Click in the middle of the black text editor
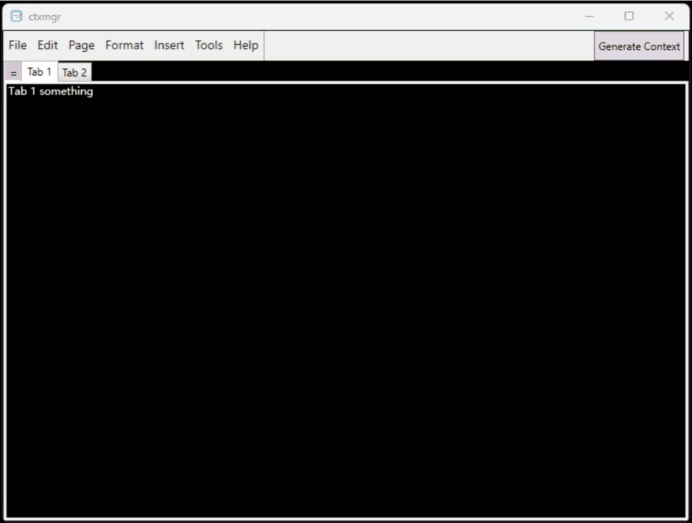The height and width of the screenshot is (523, 692). (346, 300)
